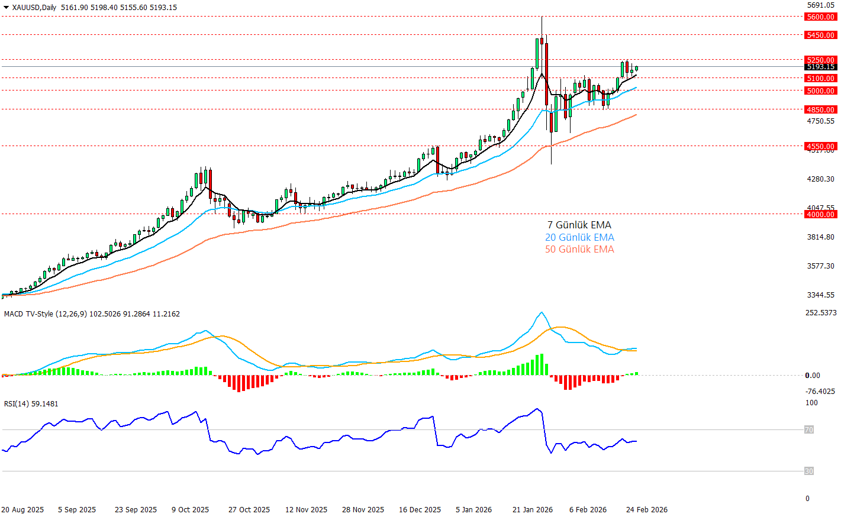Click the 21 Jan 2026 date marker
Screen dimensions: 841x517
(x=532, y=510)
